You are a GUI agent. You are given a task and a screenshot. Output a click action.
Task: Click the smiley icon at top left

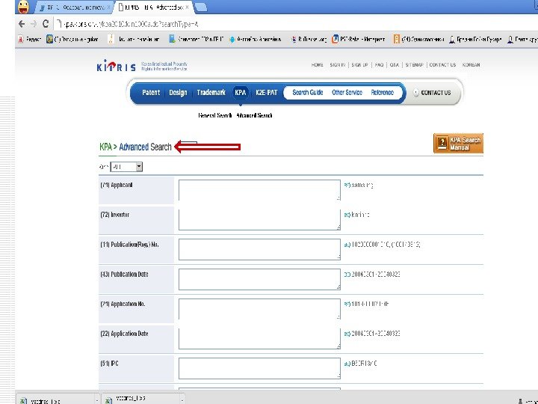23,7
